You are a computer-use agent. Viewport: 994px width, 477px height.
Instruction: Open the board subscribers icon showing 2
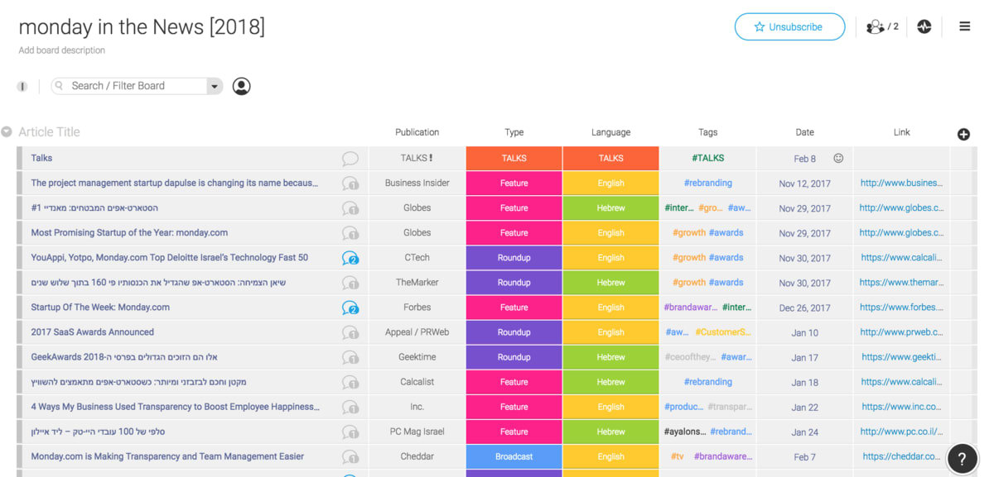(x=882, y=26)
